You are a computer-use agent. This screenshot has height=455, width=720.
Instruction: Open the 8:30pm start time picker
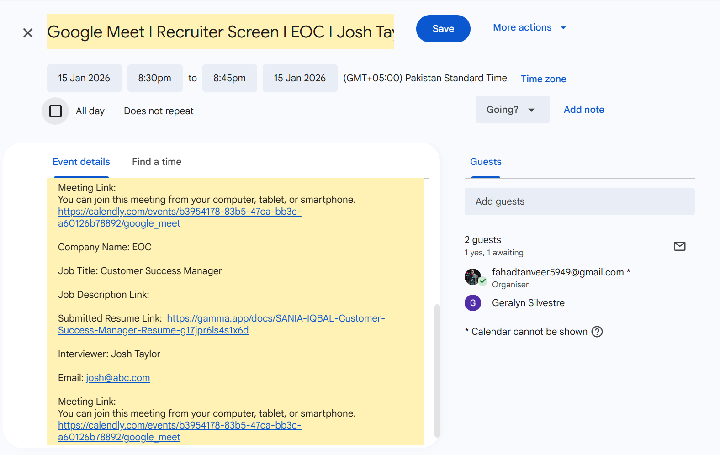pyautogui.click(x=155, y=78)
